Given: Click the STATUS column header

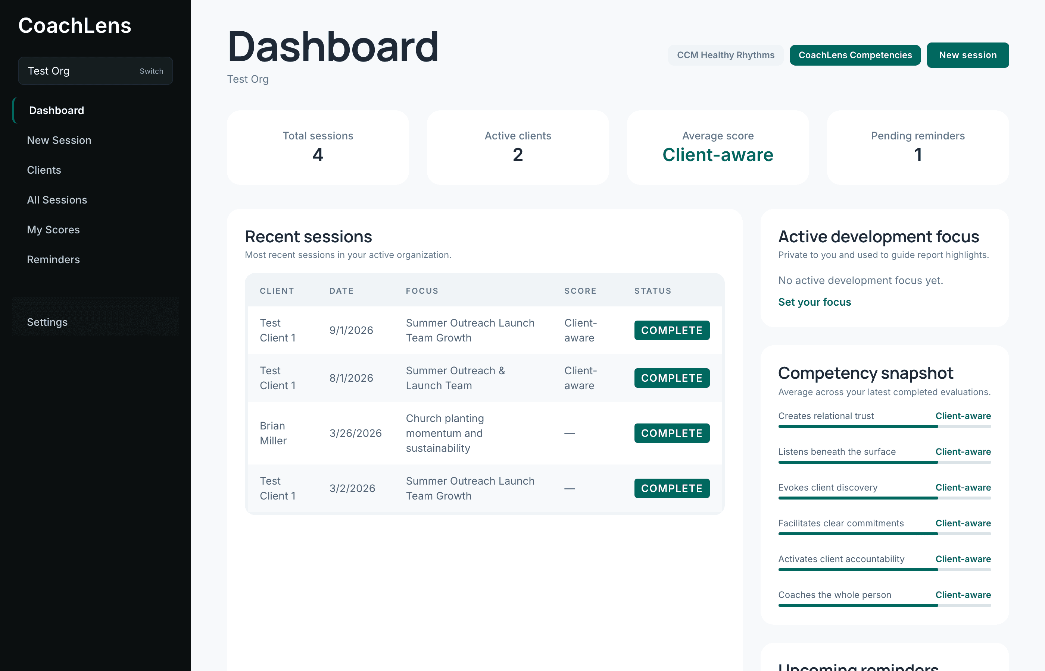Looking at the screenshot, I should [652, 291].
